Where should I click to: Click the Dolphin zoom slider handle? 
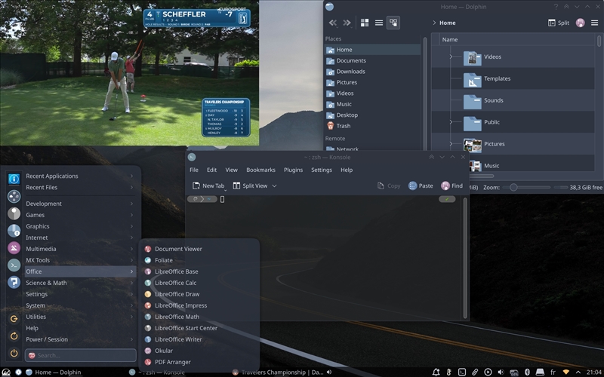tap(513, 187)
